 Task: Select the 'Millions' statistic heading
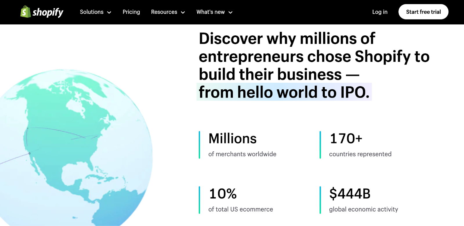coord(232,138)
